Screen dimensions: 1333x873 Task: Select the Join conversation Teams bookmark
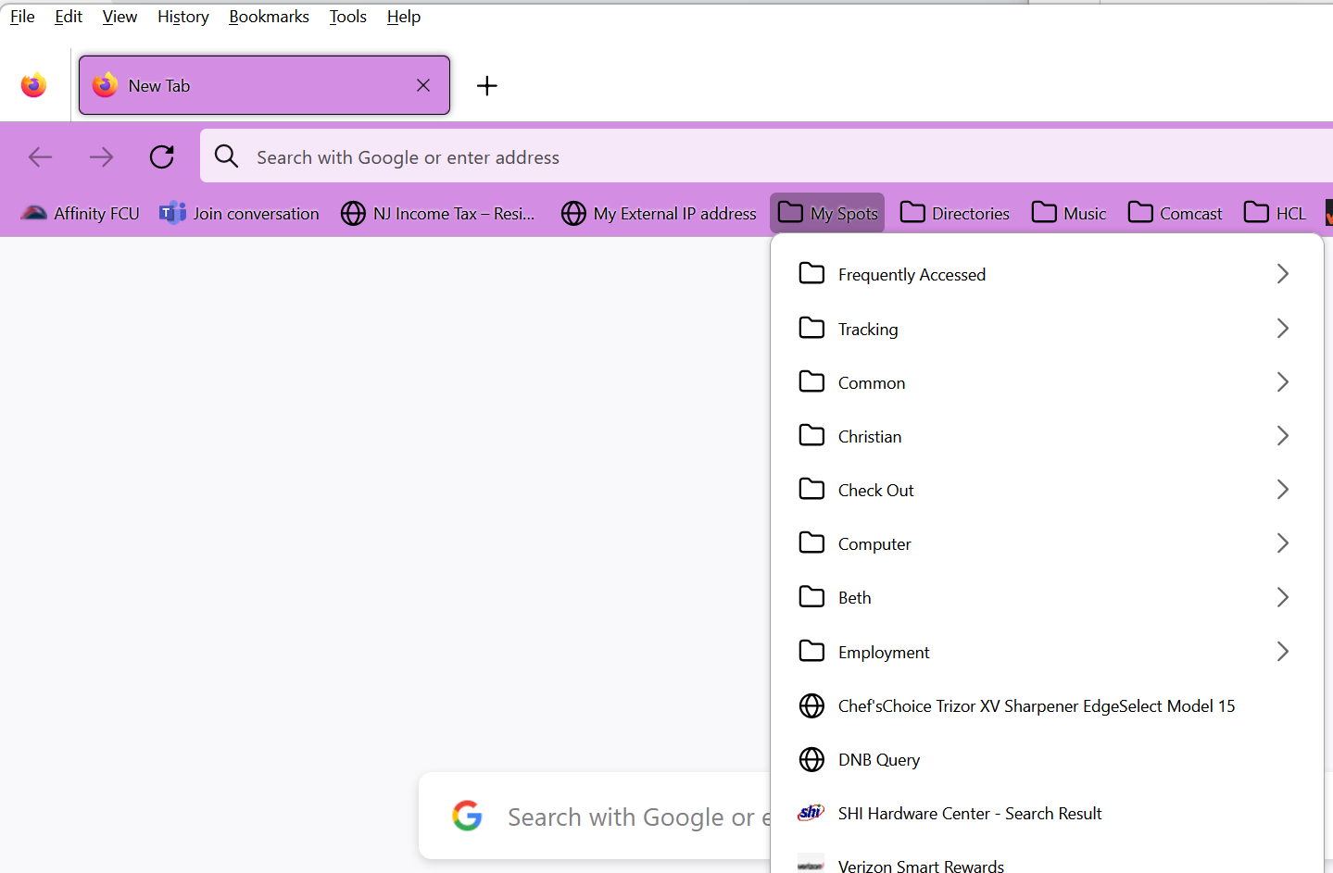(239, 213)
